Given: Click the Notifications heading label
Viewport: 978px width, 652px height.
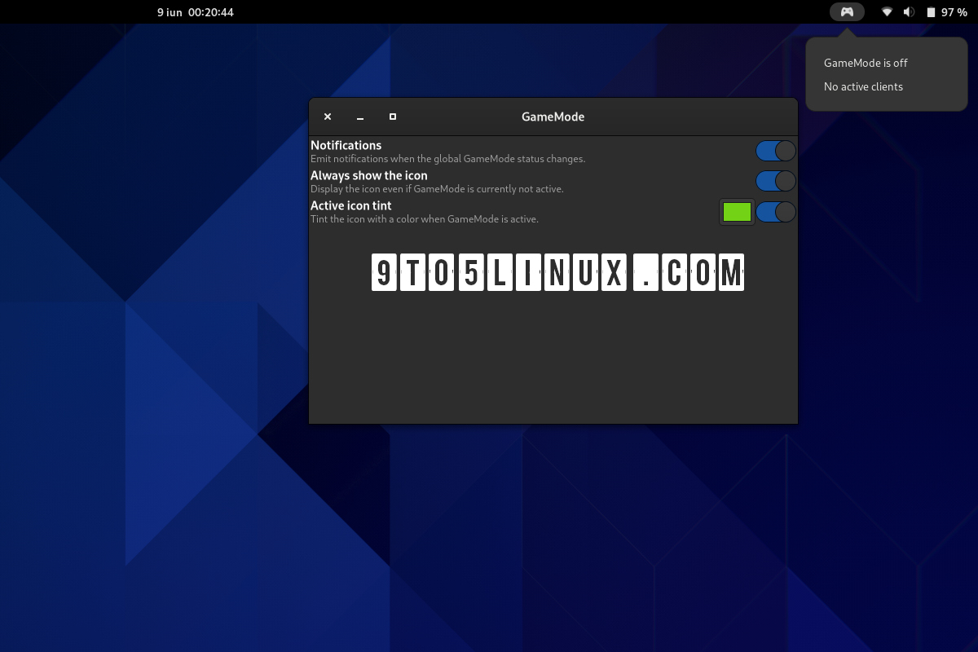Looking at the screenshot, I should 346,144.
